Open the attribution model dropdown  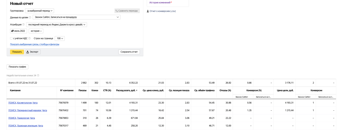click(x=57, y=24)
